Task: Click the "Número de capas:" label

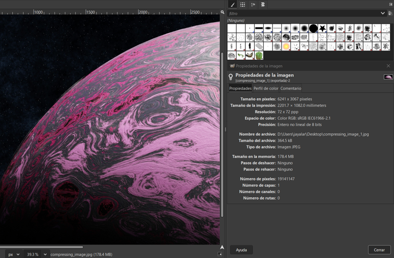Action: click(259, 185)
